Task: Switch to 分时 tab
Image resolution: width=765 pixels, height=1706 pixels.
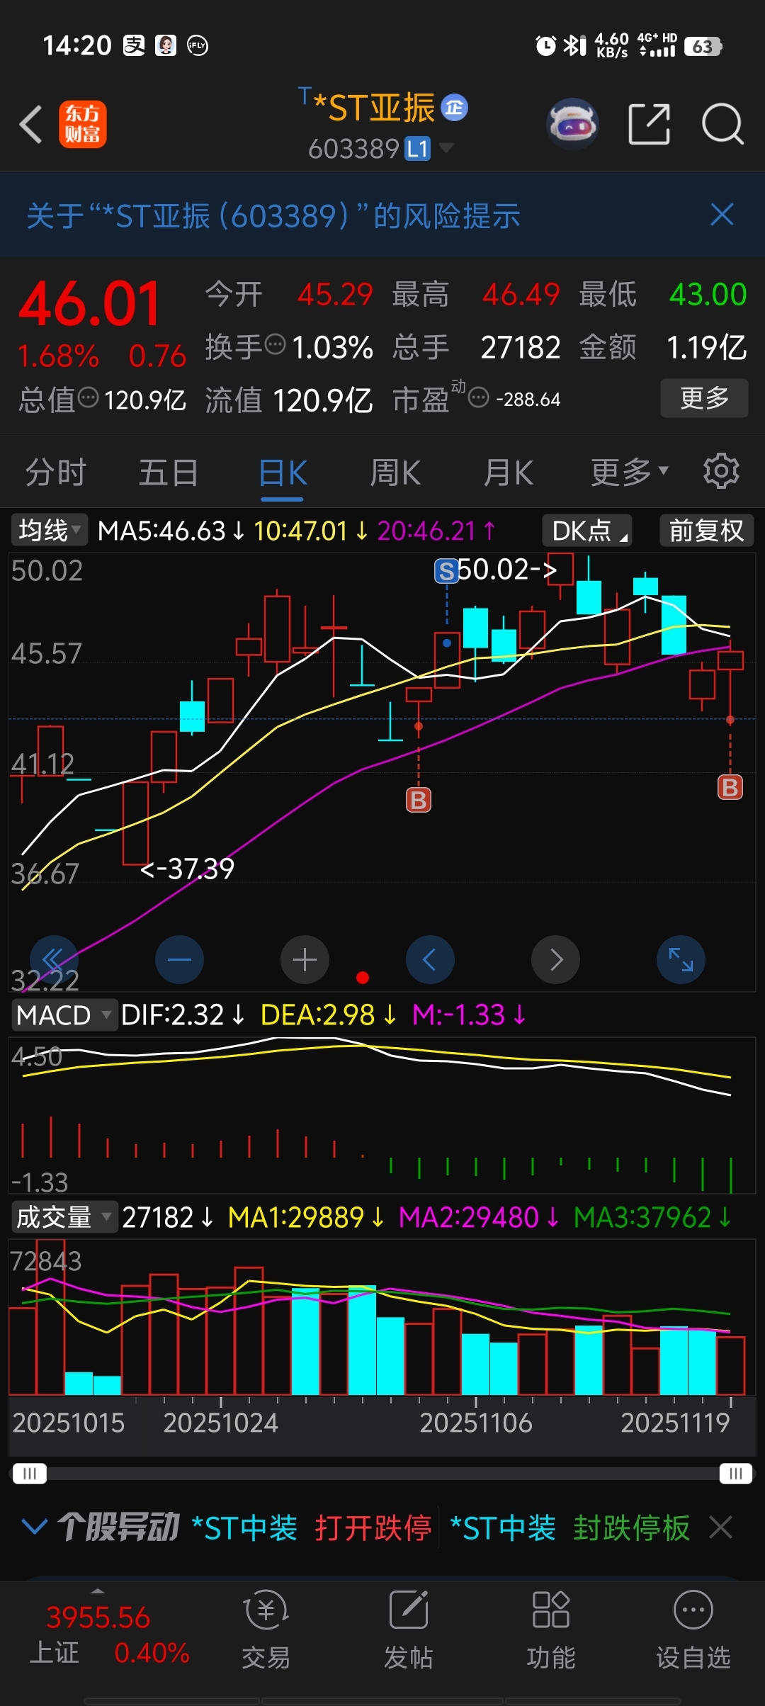Action: (56, 472)
